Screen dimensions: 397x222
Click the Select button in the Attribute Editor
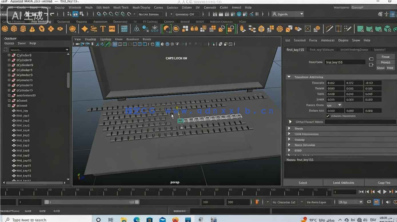click(x=303, y=183)
